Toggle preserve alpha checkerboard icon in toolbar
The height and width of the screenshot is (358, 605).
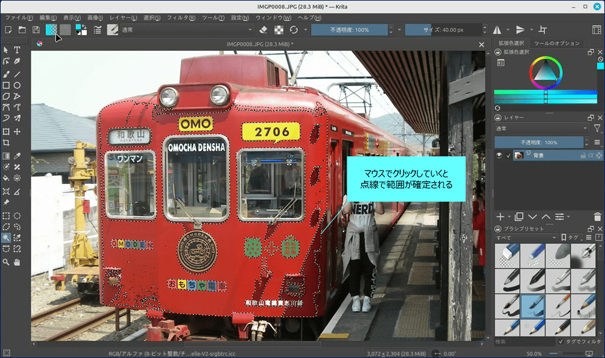(278, 29)
